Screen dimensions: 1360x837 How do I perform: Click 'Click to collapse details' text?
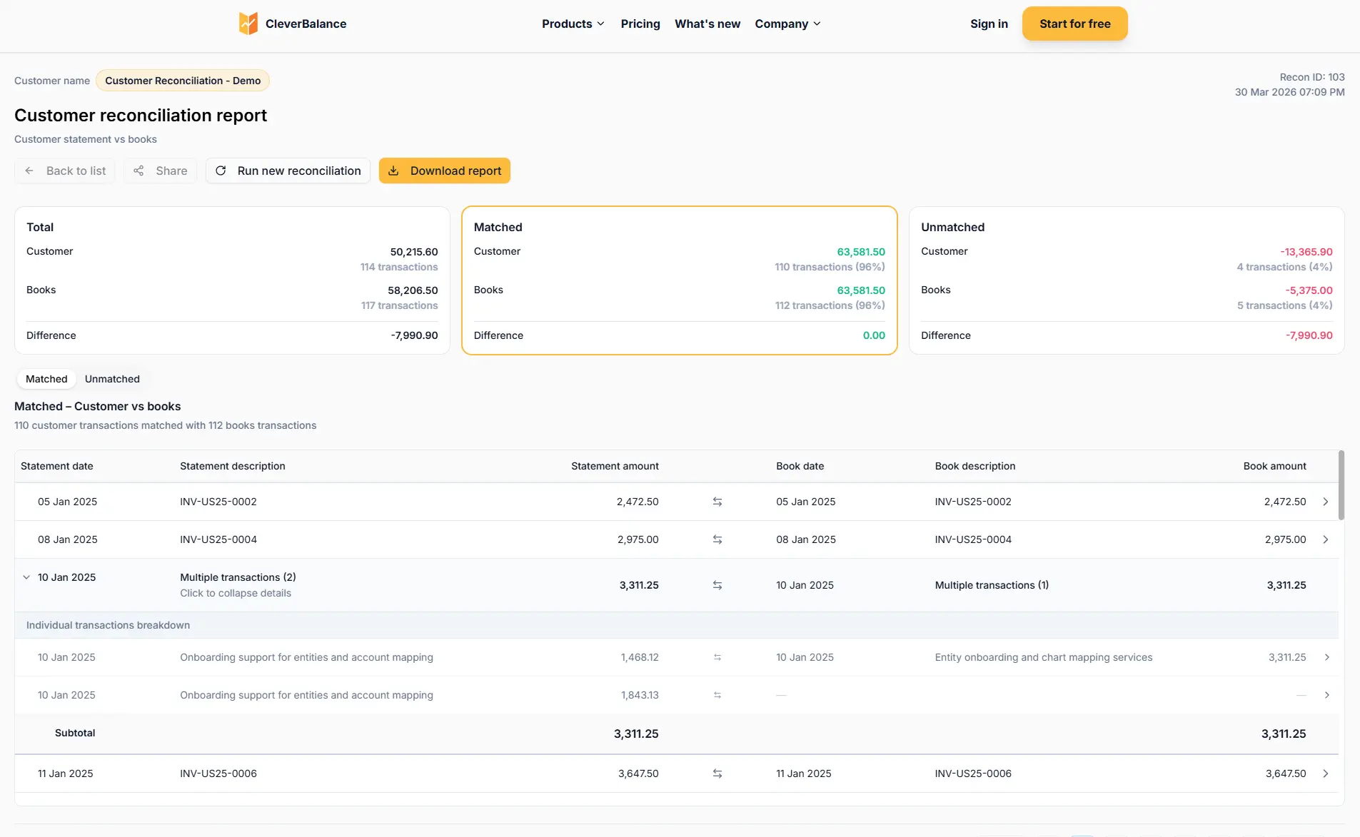coord(236,593)
